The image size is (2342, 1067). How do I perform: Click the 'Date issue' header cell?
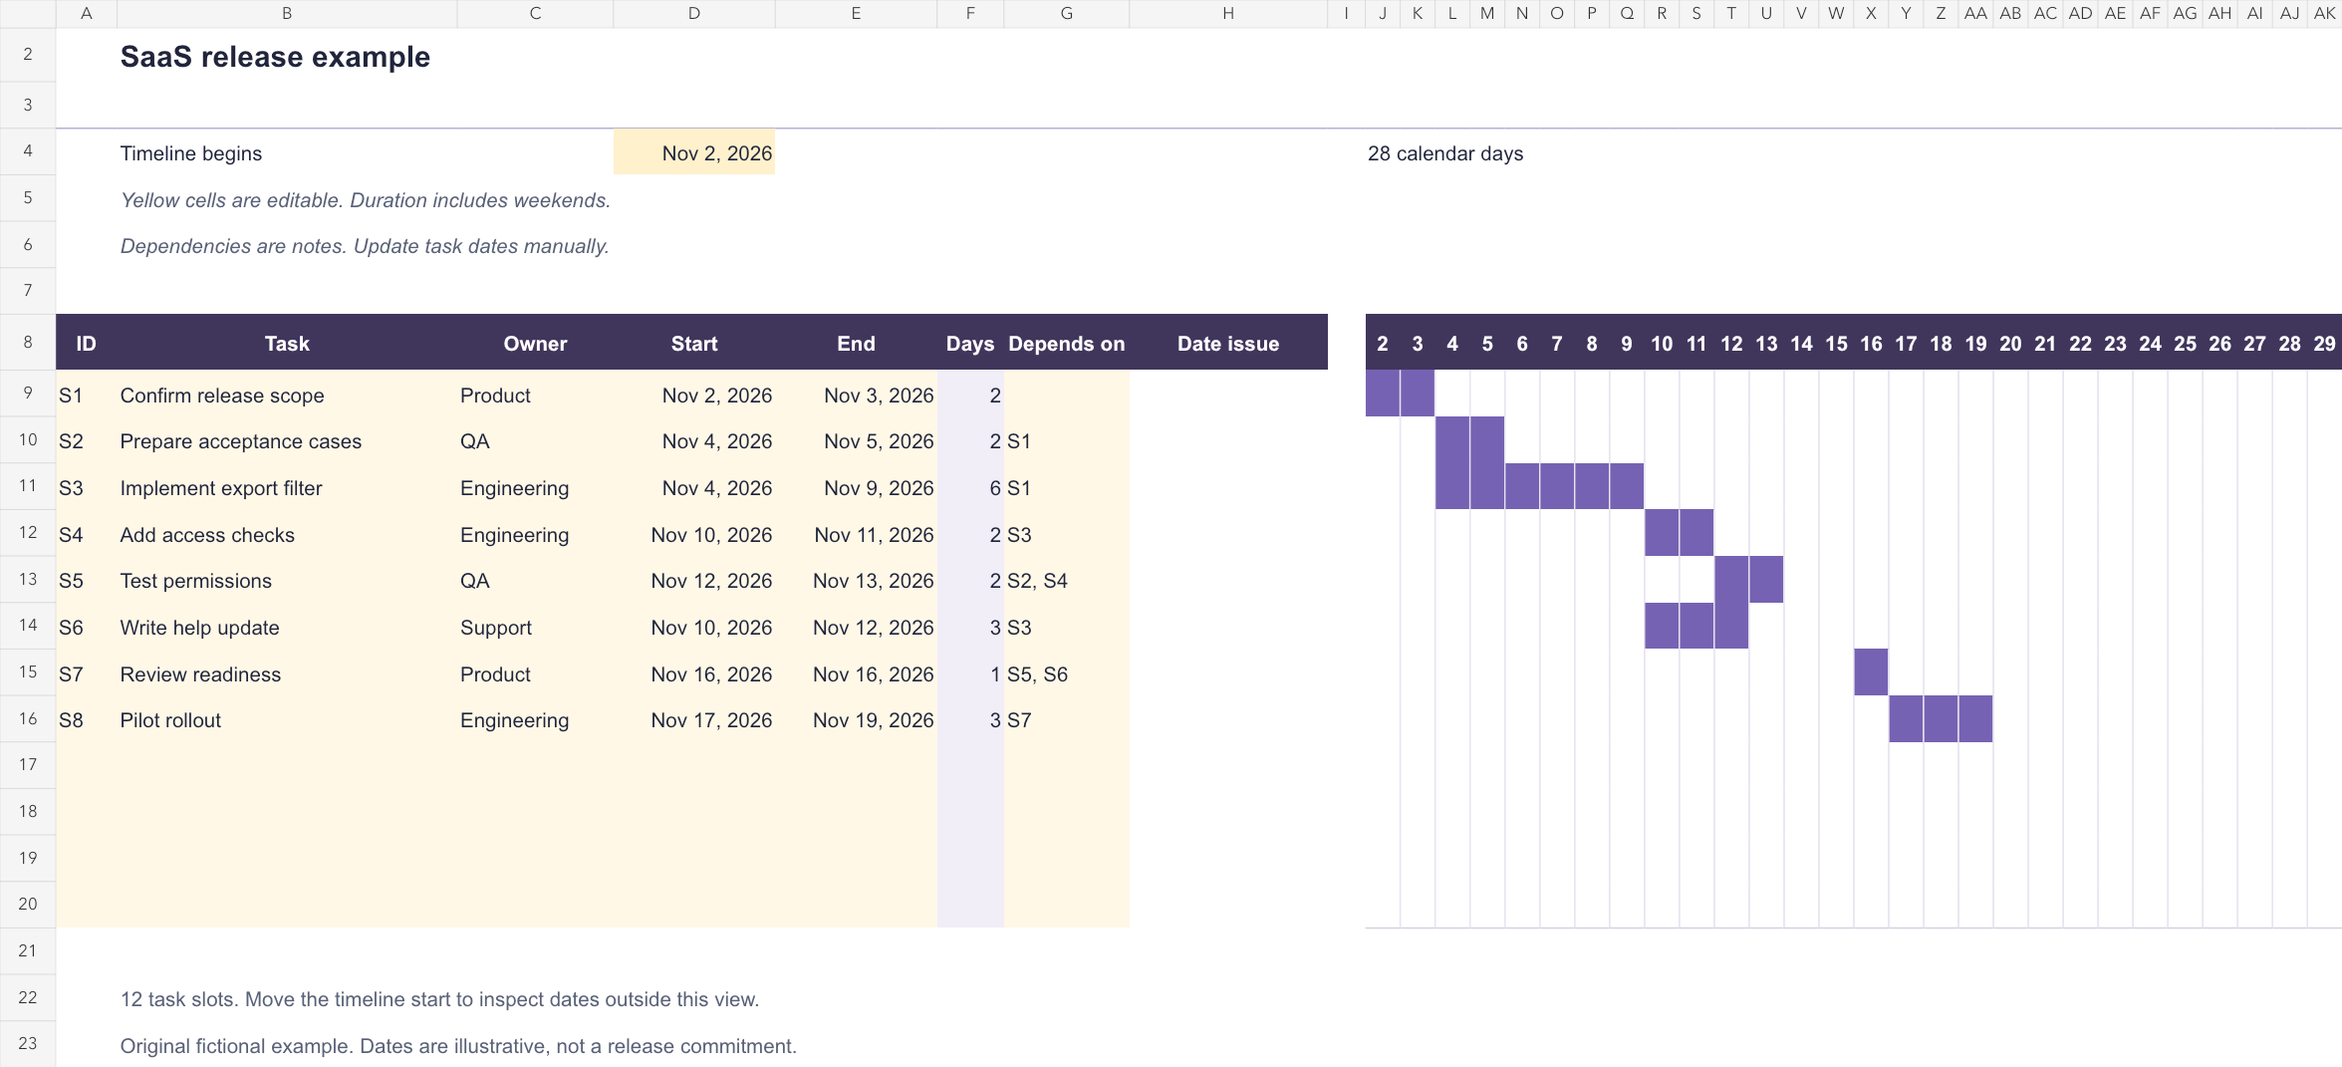coord(1228,344)
